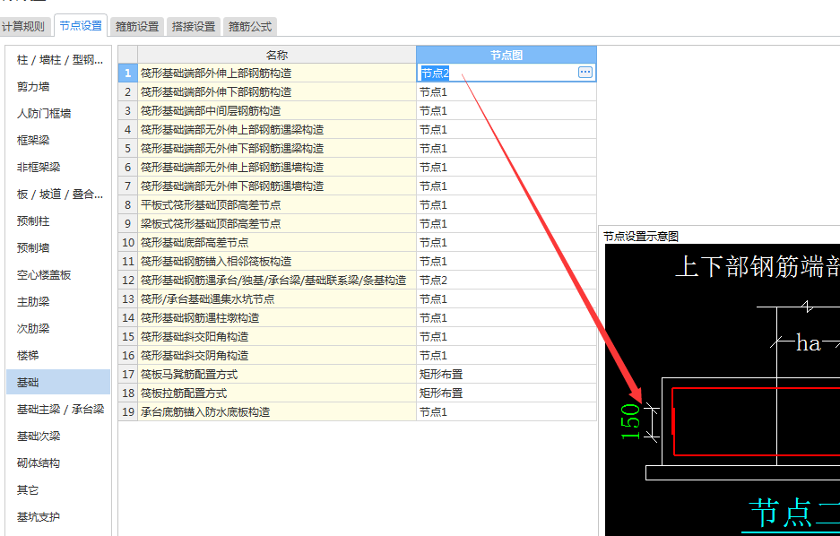Select row 13 筏形/承台基础遇集水坑节点
Image resolution: width=840 pixels, height=536 pixels.
(277, 298)
